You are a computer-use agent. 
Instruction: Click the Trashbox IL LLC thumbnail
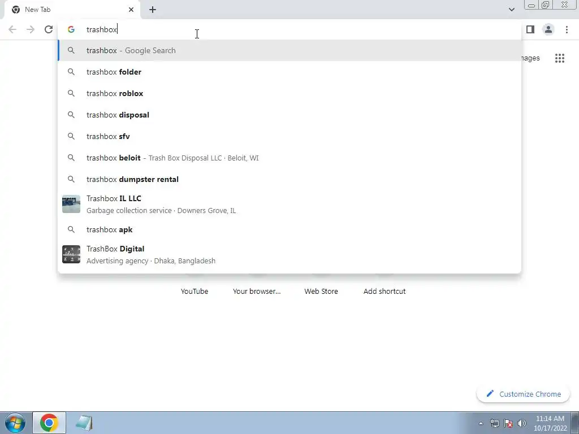(x=71, y=204)
